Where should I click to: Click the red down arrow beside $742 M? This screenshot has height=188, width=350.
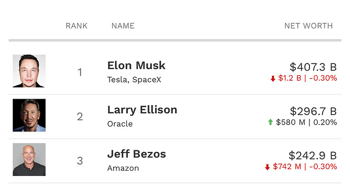click(267, 167)
